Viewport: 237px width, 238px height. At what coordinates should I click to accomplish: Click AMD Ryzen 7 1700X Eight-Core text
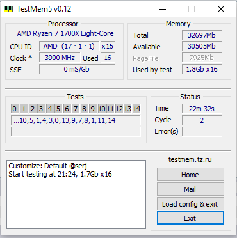tap(65, 33)
